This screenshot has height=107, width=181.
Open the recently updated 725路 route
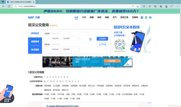(x=47, y=94)
